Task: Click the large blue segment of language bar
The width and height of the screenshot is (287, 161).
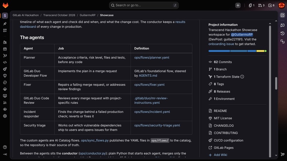Action: click(219, 51)
